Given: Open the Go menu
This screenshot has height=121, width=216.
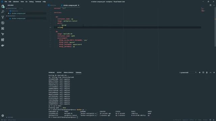Looking at the screenshot, I should click(26, 2).
